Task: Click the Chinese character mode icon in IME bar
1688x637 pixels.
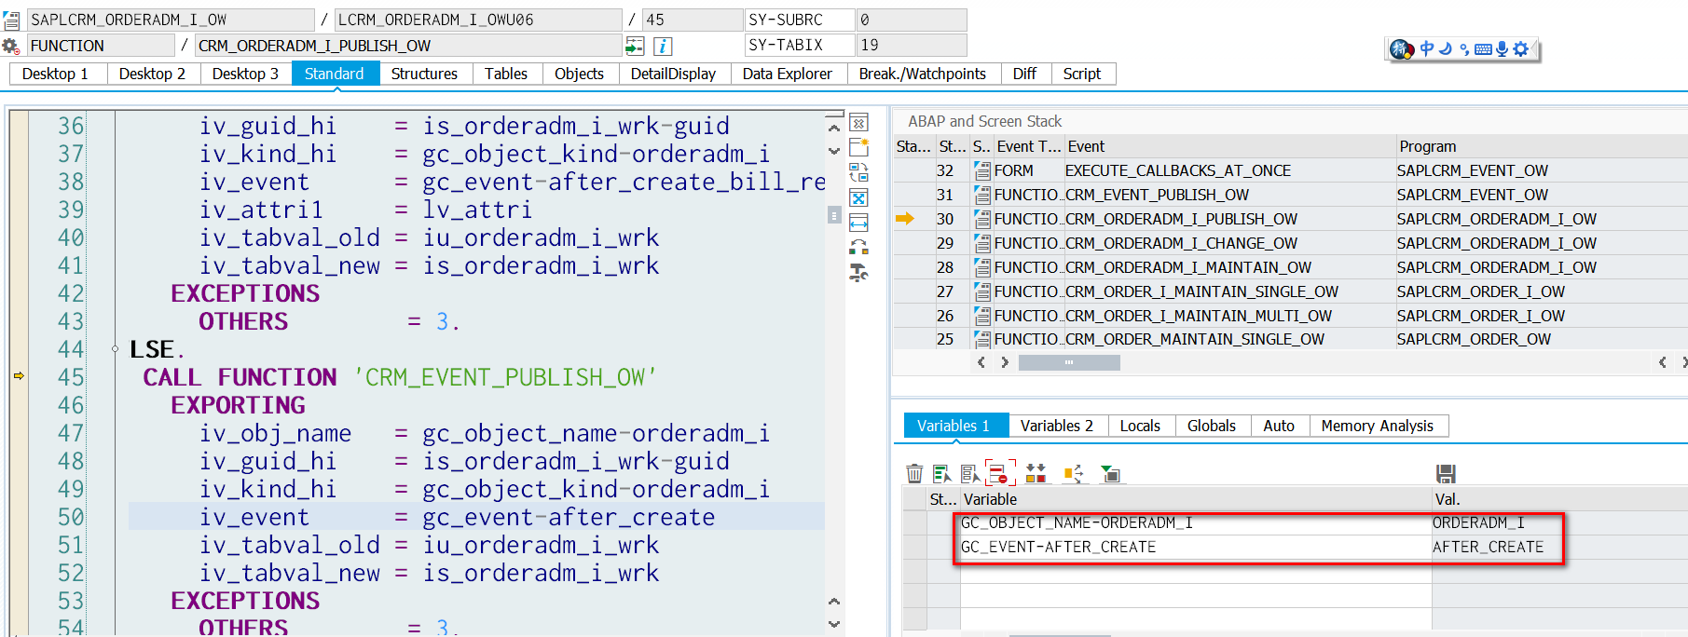Action: (1427, 49)
